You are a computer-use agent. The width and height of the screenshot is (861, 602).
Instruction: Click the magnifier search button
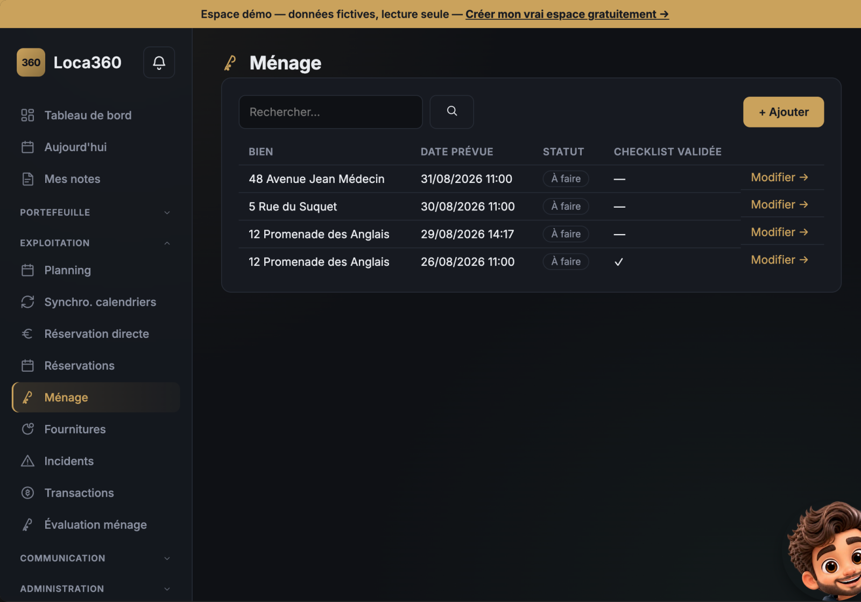click(451, 112)
